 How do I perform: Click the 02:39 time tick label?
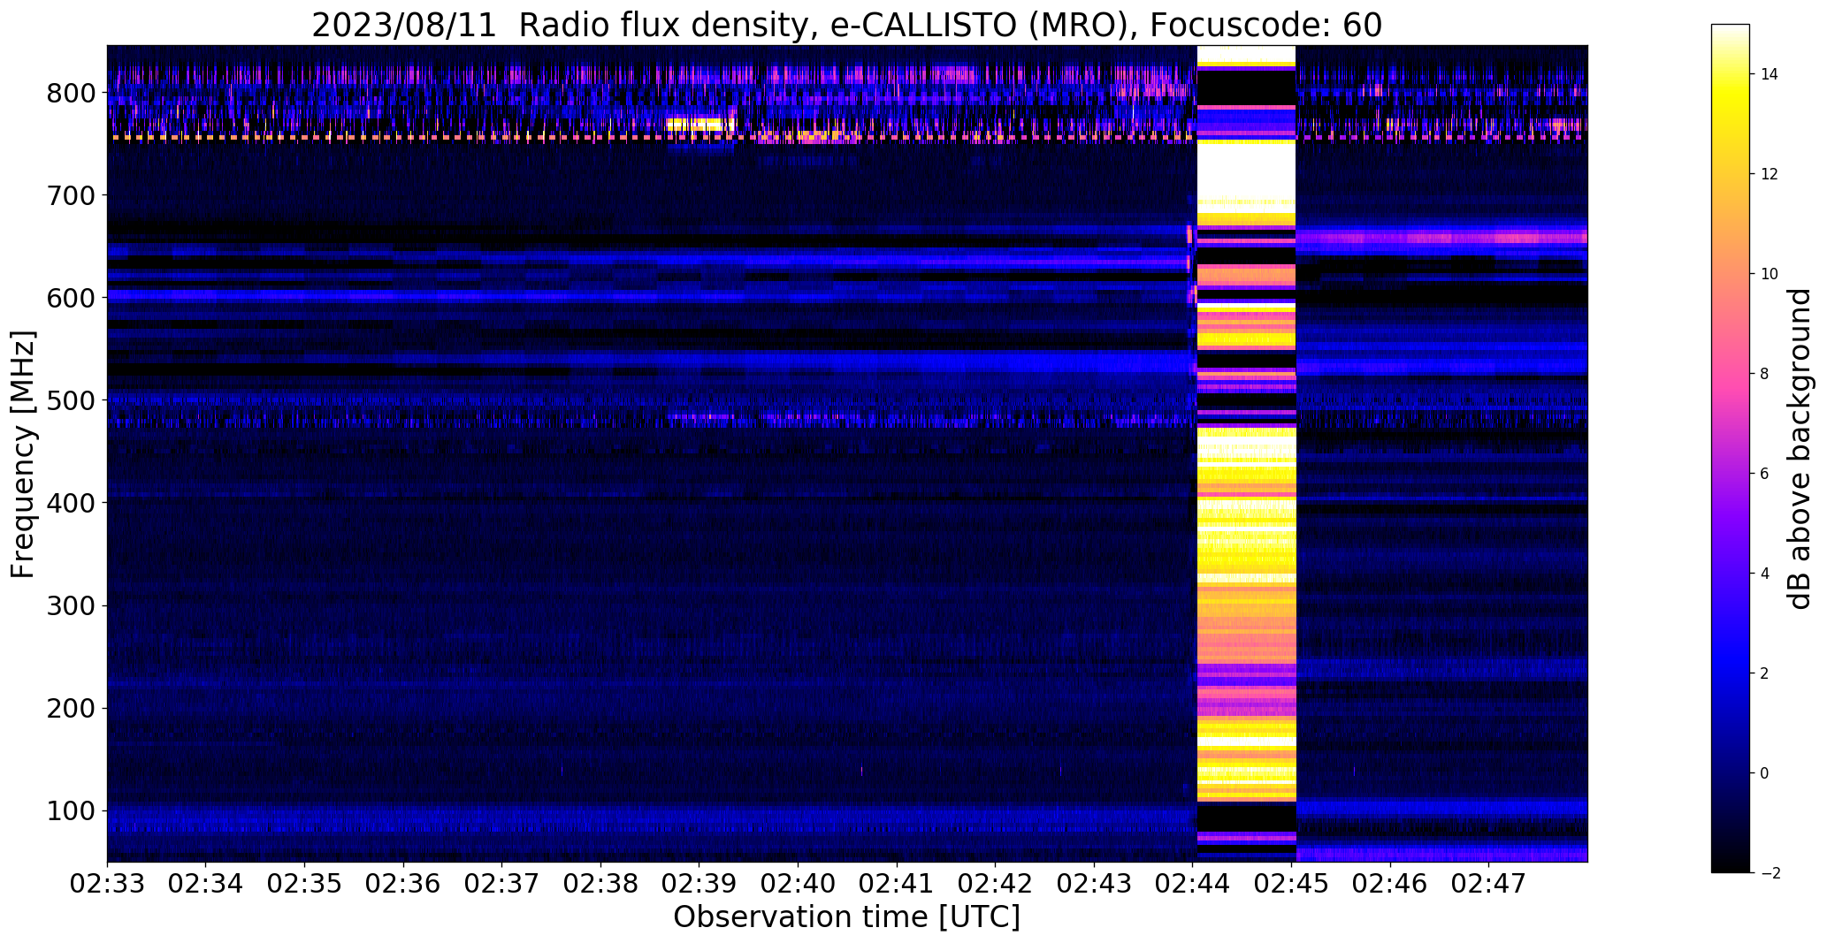pyautogui.click(x=699, y=884)
